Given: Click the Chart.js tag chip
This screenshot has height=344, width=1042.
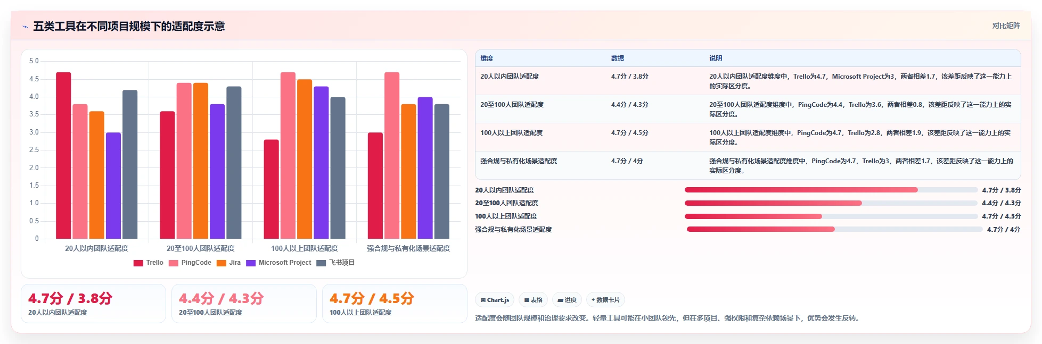Looking at the screenshot, I should (495, 300).
